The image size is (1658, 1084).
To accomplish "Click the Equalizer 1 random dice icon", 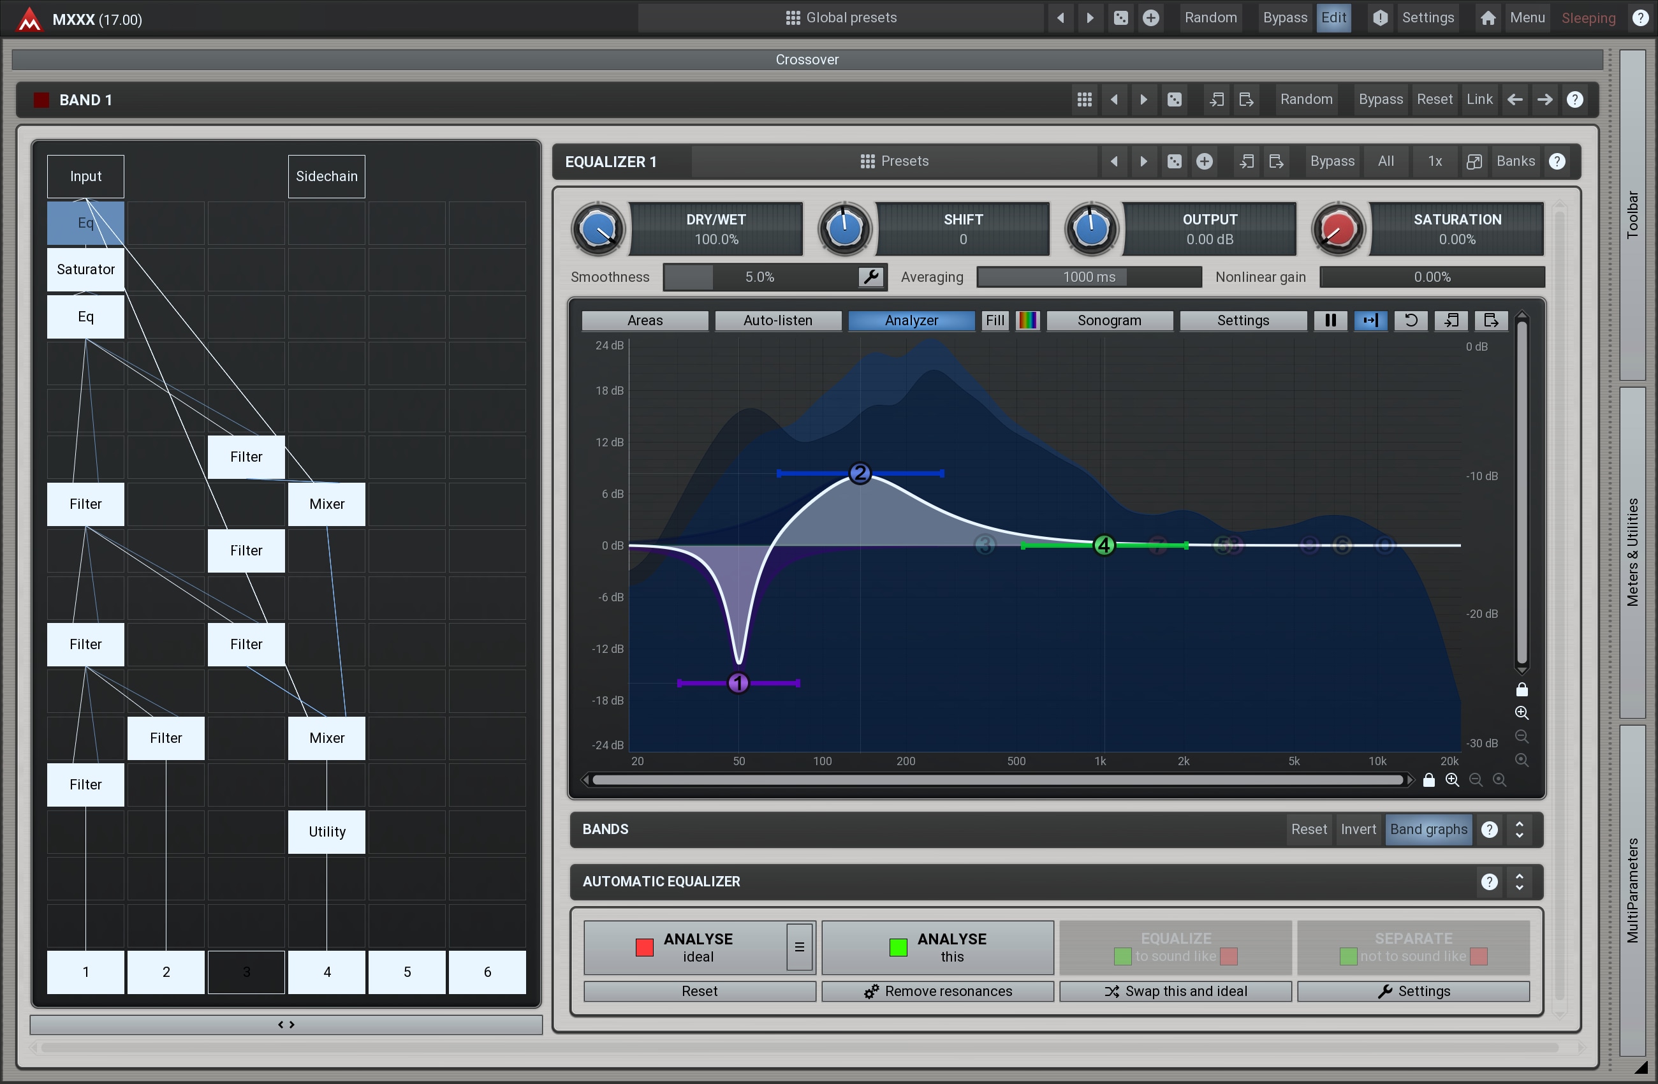I will (x=1175, y=161).
